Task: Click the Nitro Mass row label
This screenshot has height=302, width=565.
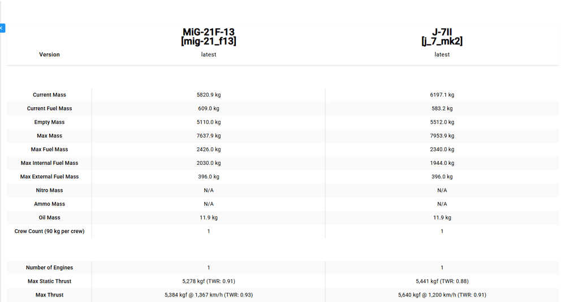Action: coord(49,190)
